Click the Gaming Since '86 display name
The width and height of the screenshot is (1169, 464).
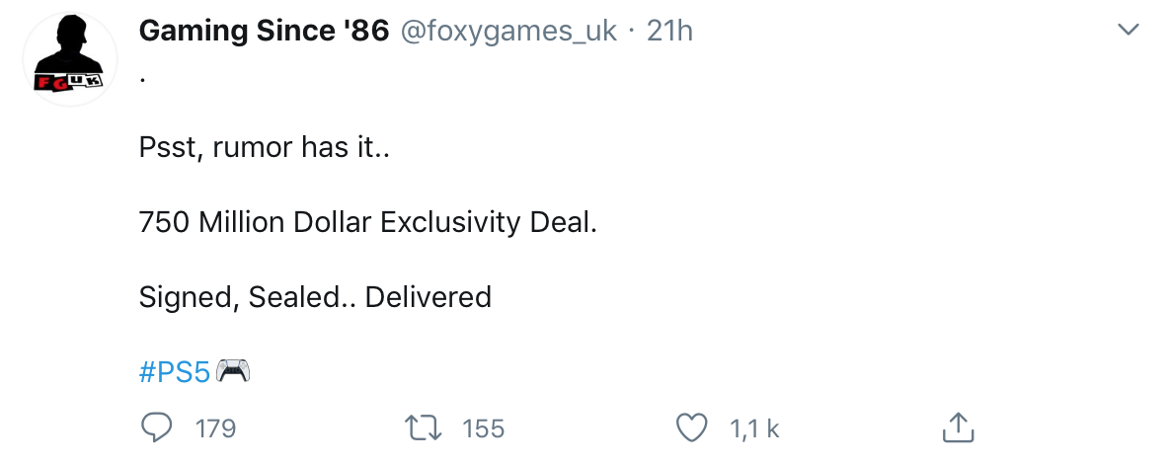point(264,32)
